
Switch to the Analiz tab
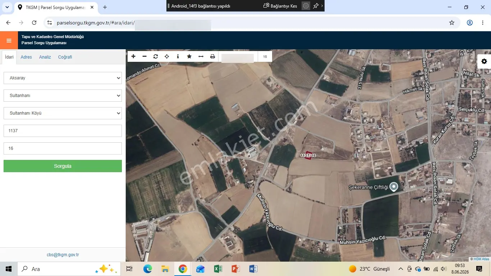[x=45, y=57]
